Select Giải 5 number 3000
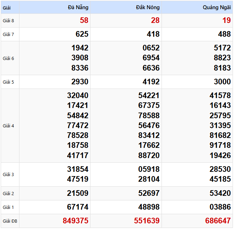The image size is (234, 229). pos(222,82)
